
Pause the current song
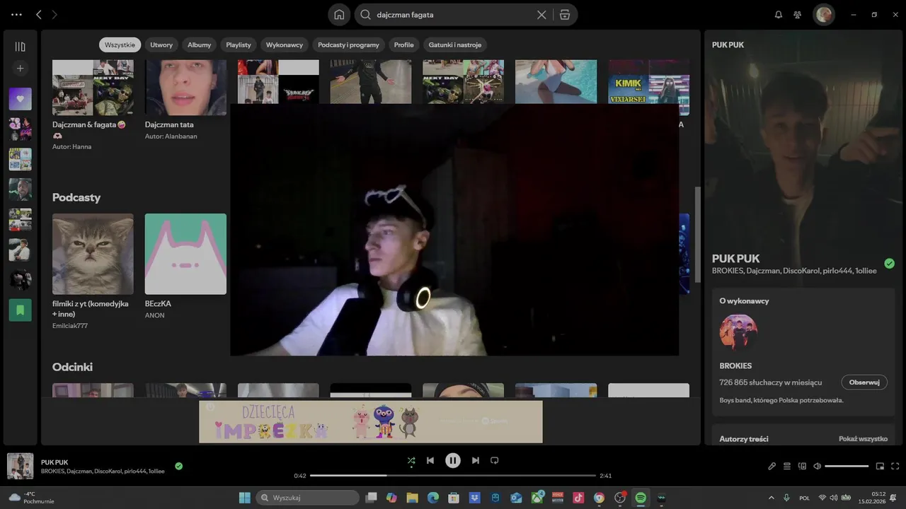tap(453, 460)
